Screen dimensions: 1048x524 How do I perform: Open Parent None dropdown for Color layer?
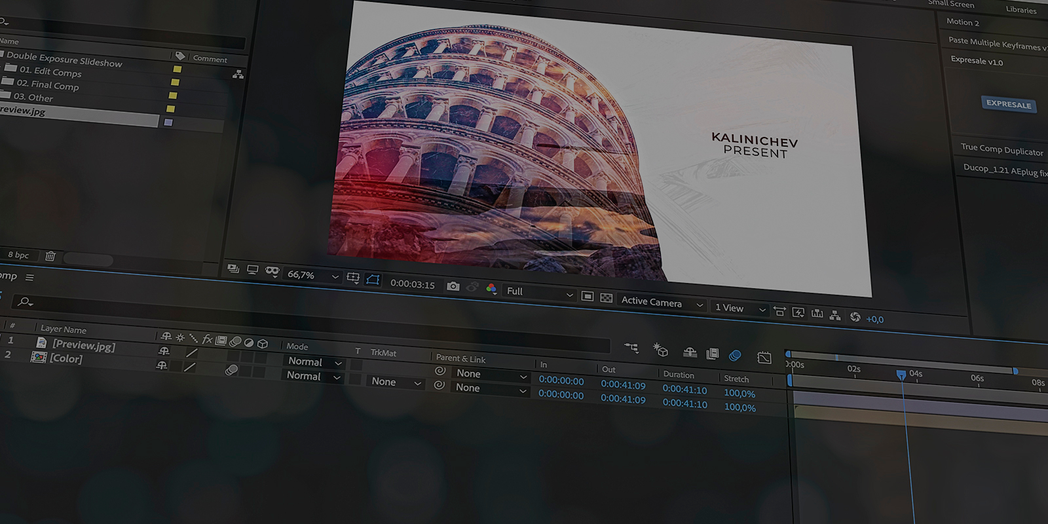[x=491, y=388]
